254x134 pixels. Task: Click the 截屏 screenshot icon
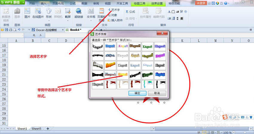point(68,11)
